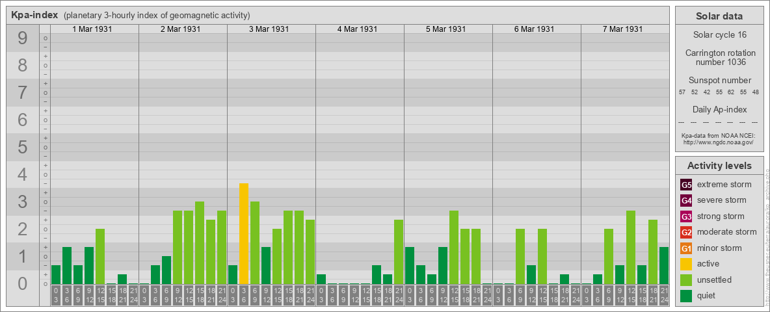The width and height of the screenshot is (770, 312).
Task: Click the G2 moderate storm badge
Action: (x=686, y=232)
